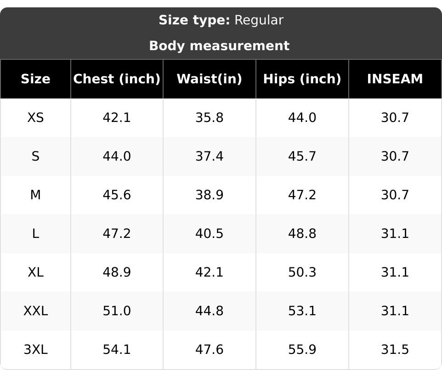Select the XS size row label
The height and width of the screenshot is (370, 442).
(x=35, y=117)
